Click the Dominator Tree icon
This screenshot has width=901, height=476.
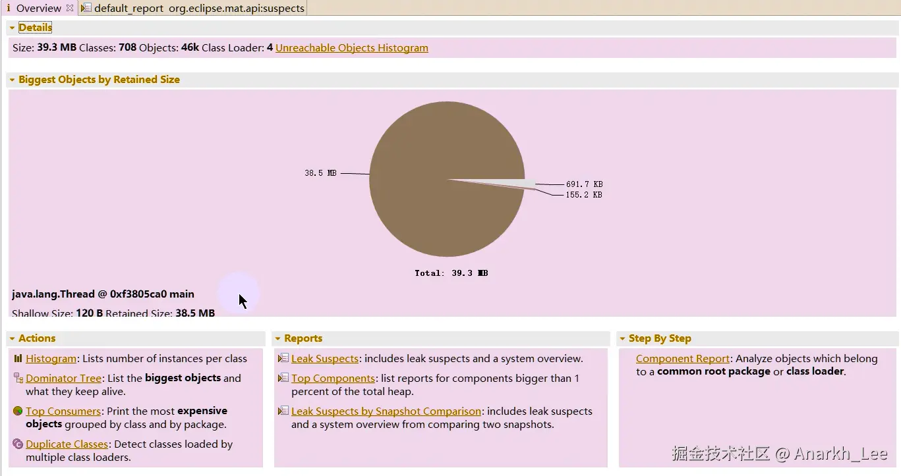18,378
